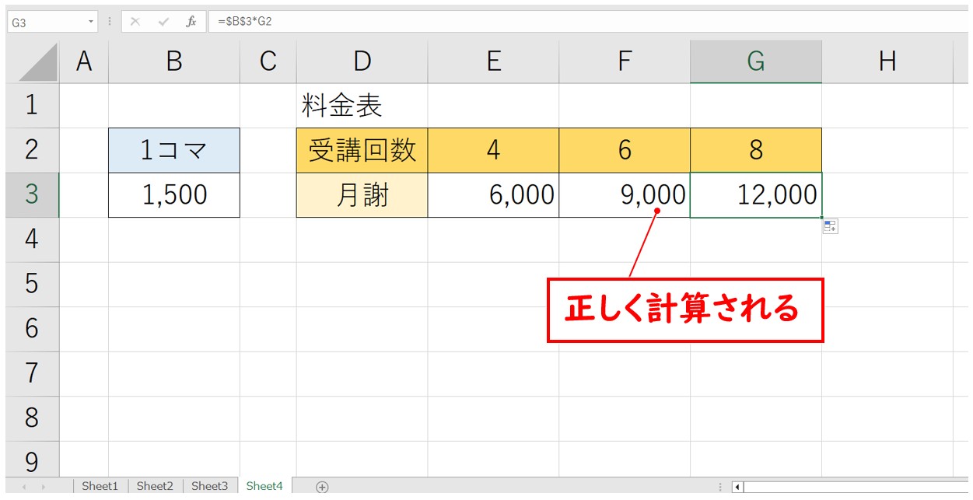973x500 pixels.
Task: Click cell containing 1,500
Action: click(174, 195)
